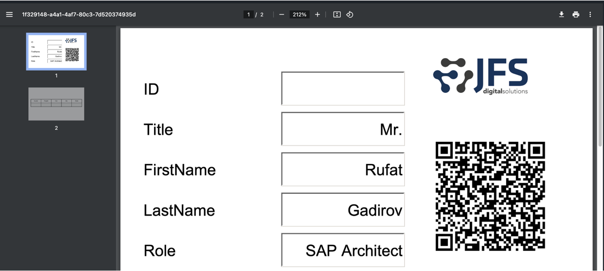This screenshot has height=271, width=604.
Task: Click the FirstName field with Rufat
Action: click(343, 169)
